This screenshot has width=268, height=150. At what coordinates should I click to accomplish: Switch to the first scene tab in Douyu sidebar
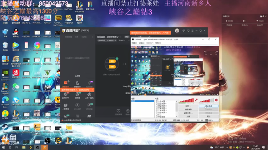(69, 37)
